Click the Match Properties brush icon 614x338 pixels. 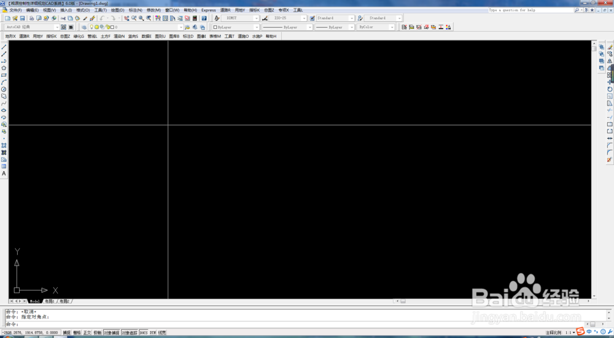click(x=93, y=18)
